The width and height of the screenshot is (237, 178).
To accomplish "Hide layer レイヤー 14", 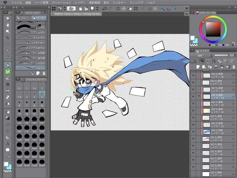I will click(x=193, y=111).
